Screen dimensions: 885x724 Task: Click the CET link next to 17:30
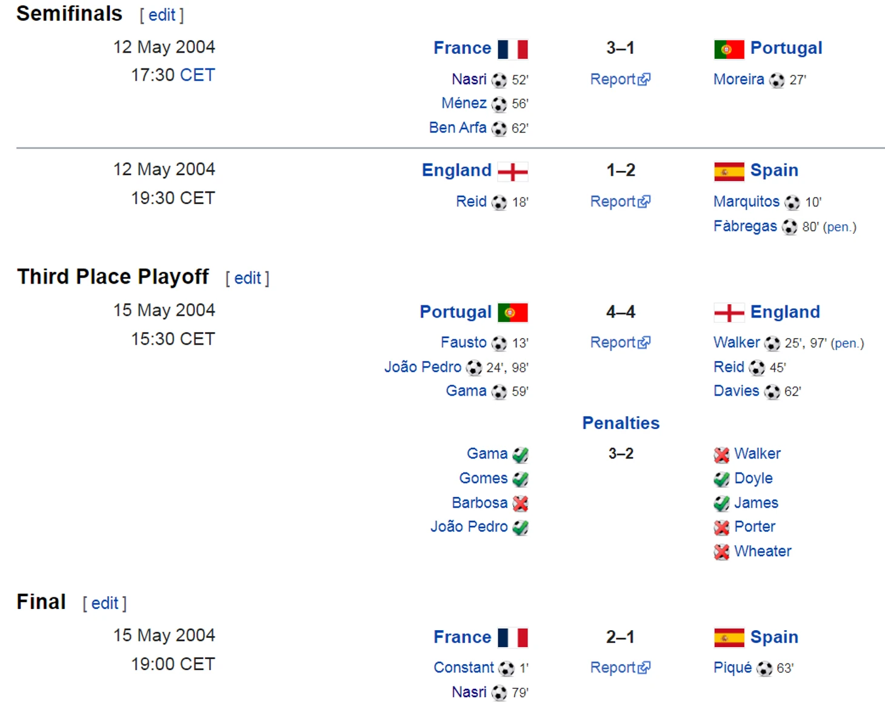(x=197, y=75)
